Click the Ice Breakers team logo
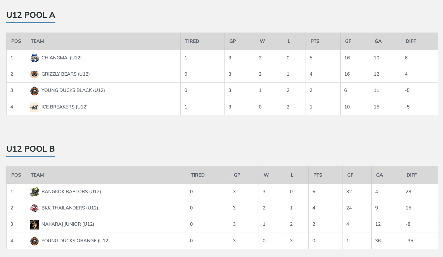This screenshot has height=257, width=443. [x=34, y=107]
